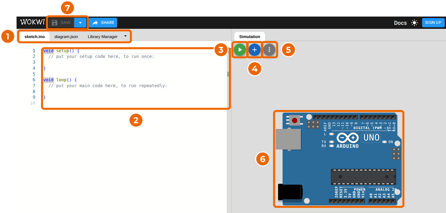The height and width of the screenshot is (213, 446).
Task: Click the editor vertical scrollbar handle
Action: coord(228,74)
